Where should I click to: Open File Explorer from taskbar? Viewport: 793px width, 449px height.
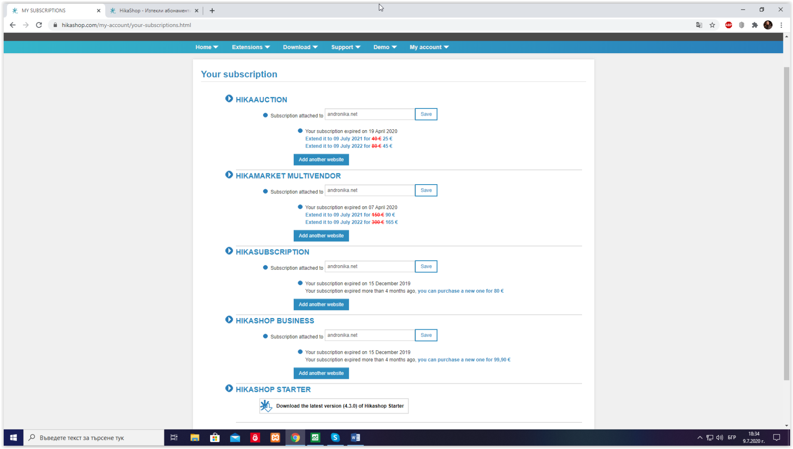click(x=195, y=437)
